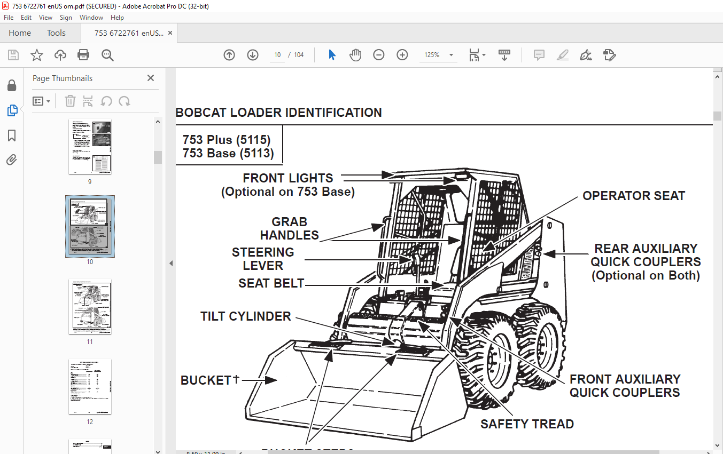Print the document with printer icon
Screen dimensions: 723x454
pyautogui.click(x=83, y=55)
